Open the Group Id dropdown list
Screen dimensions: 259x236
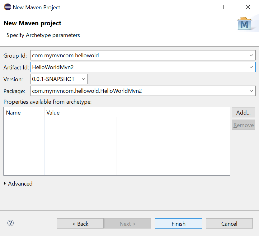click(251, 55)
